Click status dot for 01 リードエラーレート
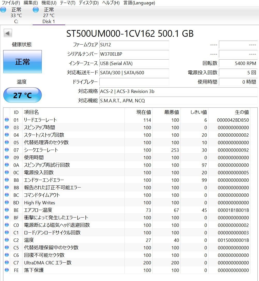The image size is (259, 281). (x=7, y=120)
